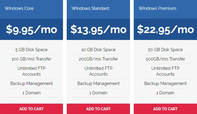The height and width of the screenshot is (114, 197).
Task: Select the Windows Core plan title
Action: click(x=19, y=9)
